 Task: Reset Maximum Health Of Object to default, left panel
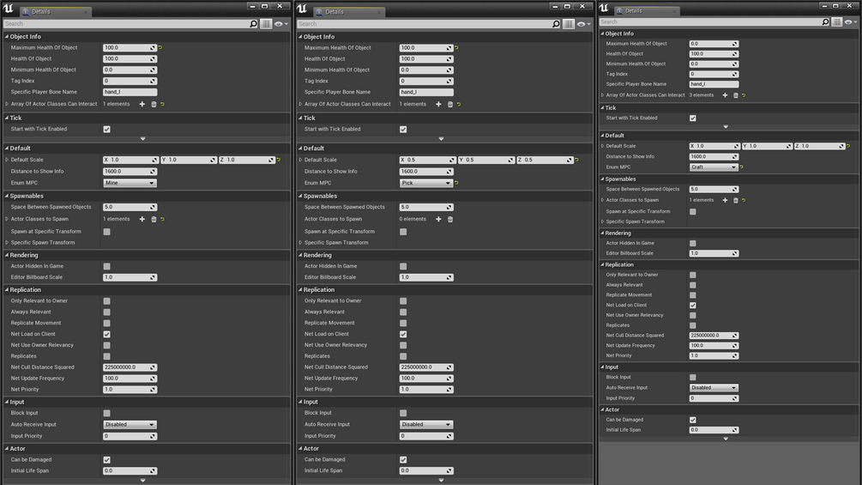160,48
